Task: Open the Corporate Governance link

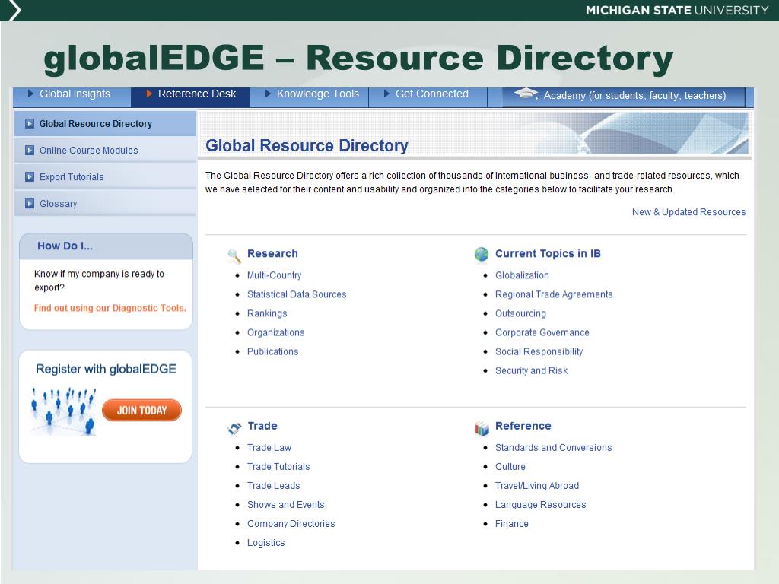Action: click(x=542, y=332)
